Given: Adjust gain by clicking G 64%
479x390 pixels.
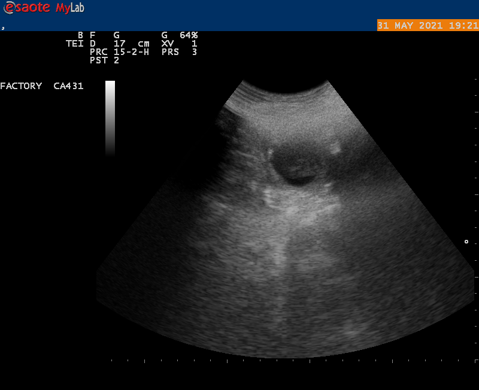Looking at the screenshot, I should 180,35.
